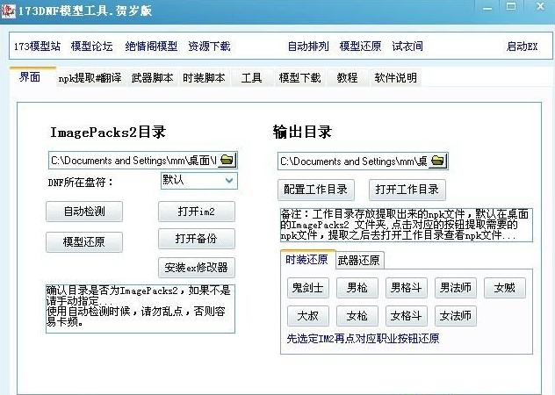
Task: Open the 武器脚本 tab
Action: pos(152,78)
